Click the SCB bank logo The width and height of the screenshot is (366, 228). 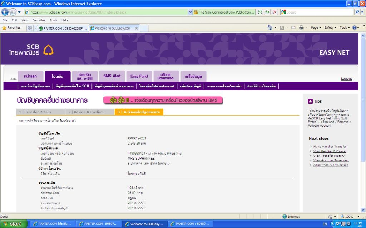31,49
